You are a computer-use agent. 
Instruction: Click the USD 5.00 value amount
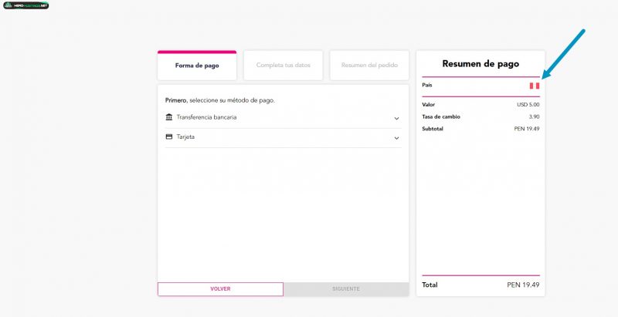tap(528, 105)
